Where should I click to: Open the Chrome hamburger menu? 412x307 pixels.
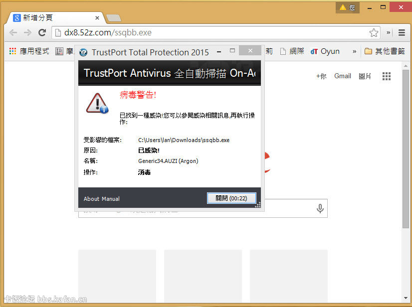(x=402, y=32)
